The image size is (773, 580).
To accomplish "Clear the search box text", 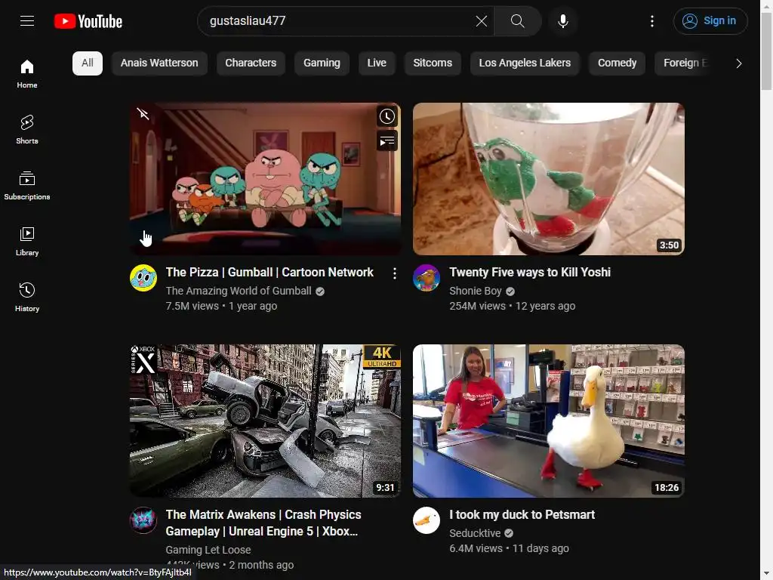I will point(481,20).
